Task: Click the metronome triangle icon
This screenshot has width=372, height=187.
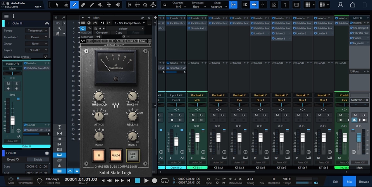Action: pos(240,179)
